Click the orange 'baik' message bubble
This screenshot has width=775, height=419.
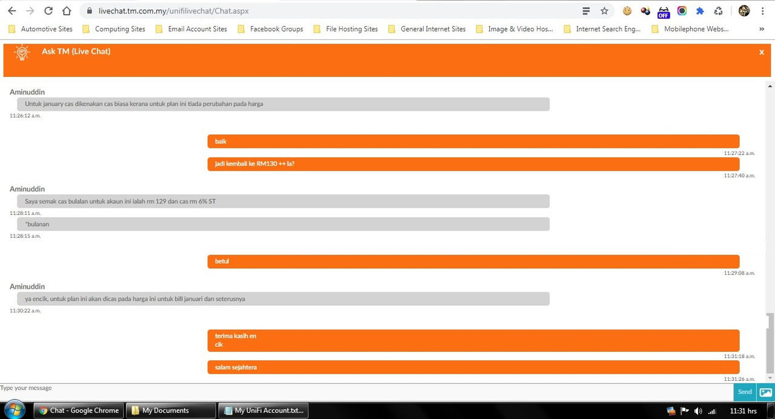click(473, 141)
